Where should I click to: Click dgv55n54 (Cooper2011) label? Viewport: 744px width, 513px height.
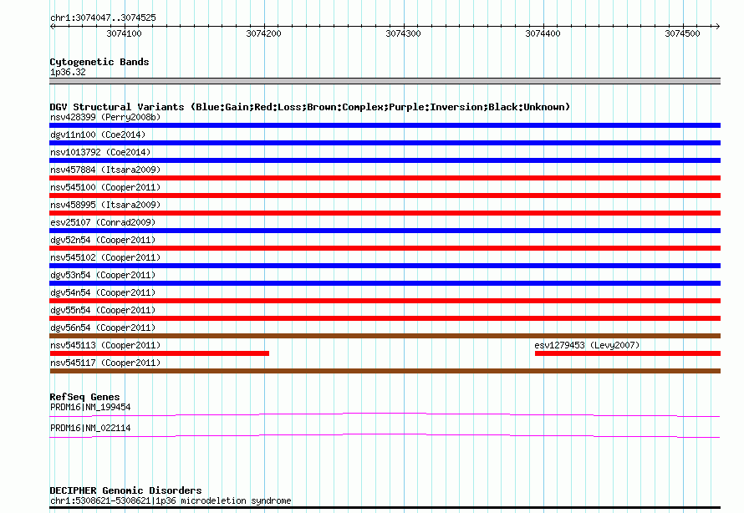tap(103, 310)
